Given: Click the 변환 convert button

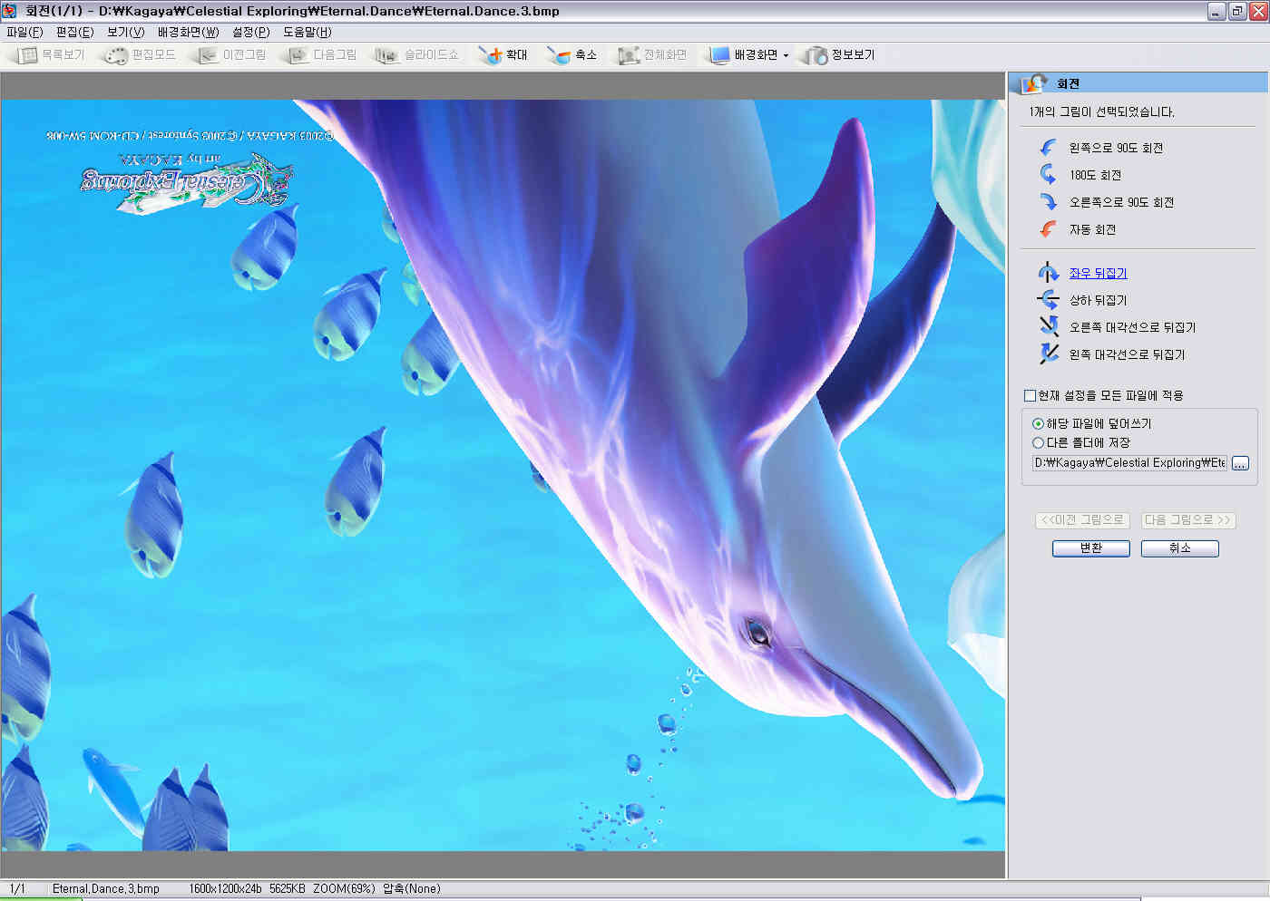Looking at the screenshot, I should pos(1090,548).
